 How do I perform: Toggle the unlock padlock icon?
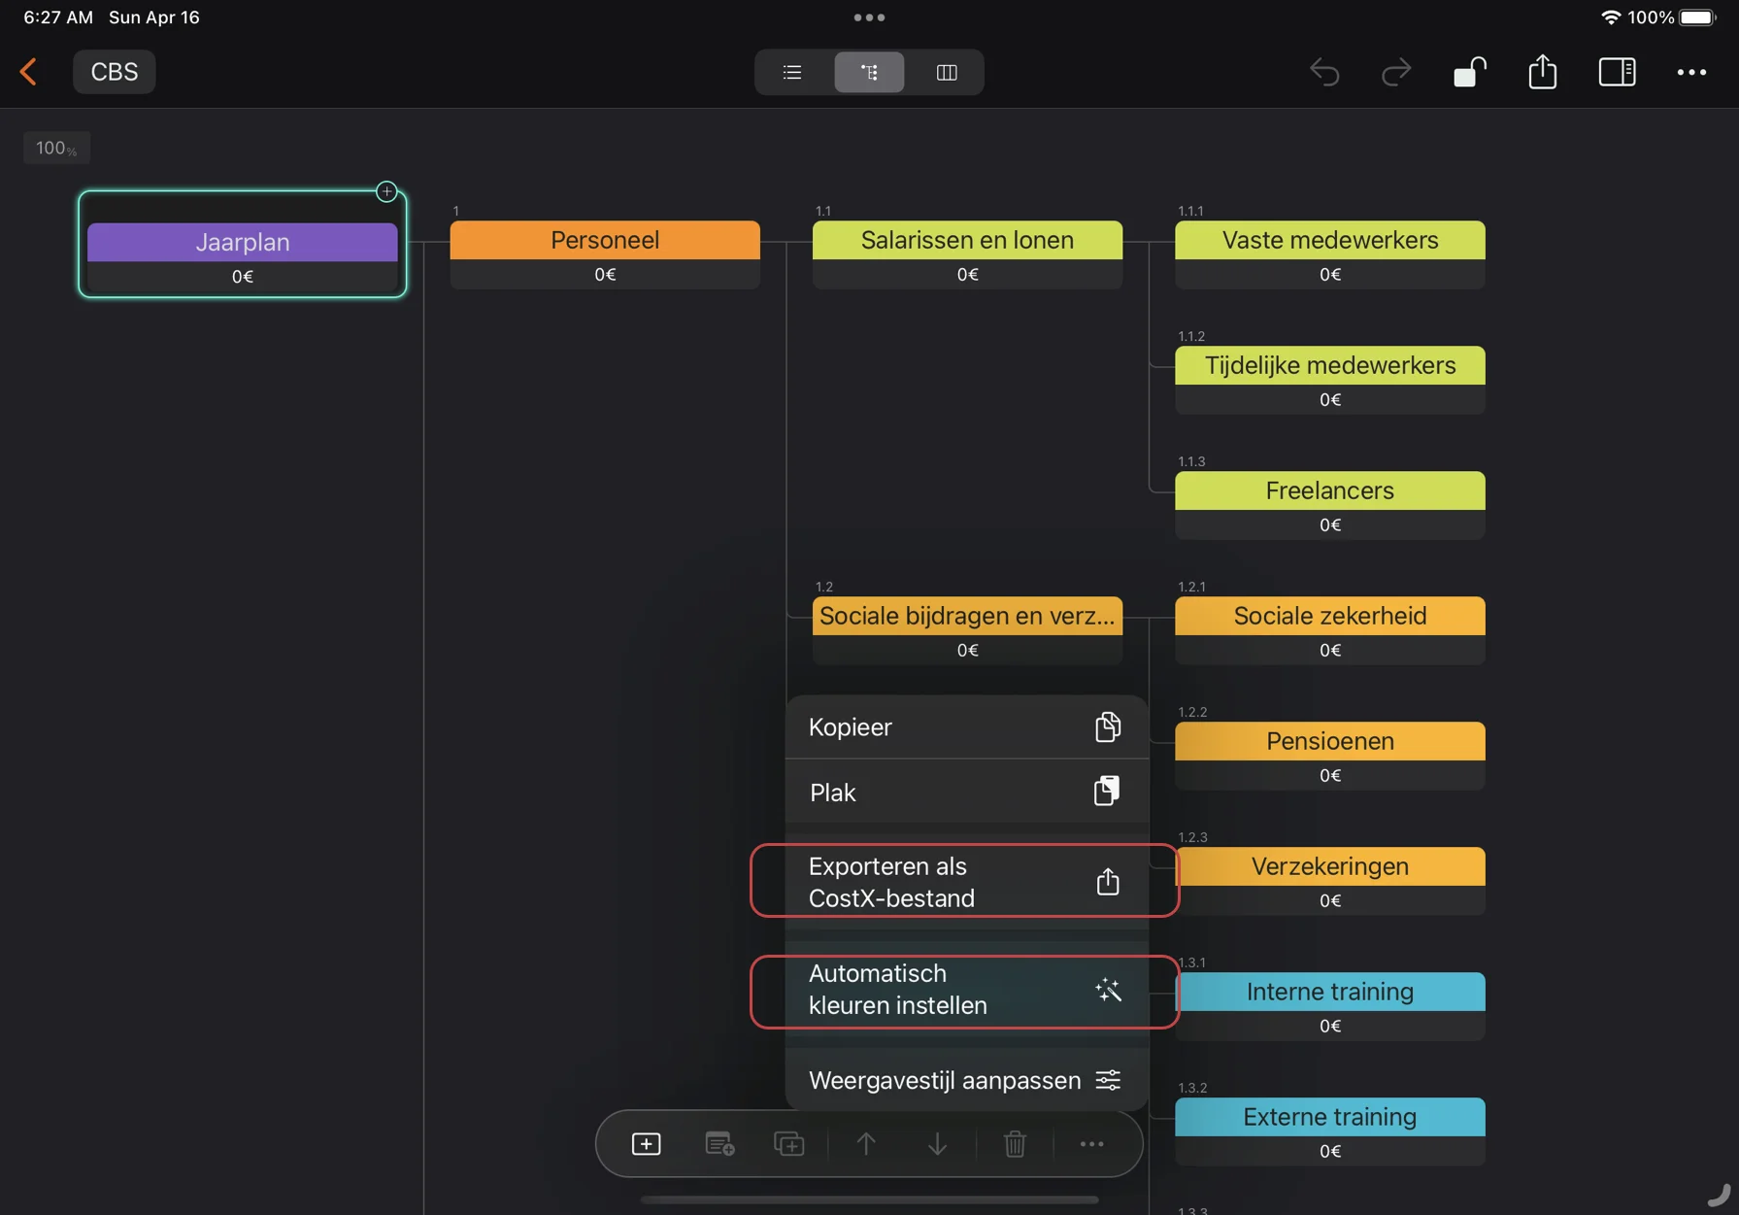(1469, 72)
